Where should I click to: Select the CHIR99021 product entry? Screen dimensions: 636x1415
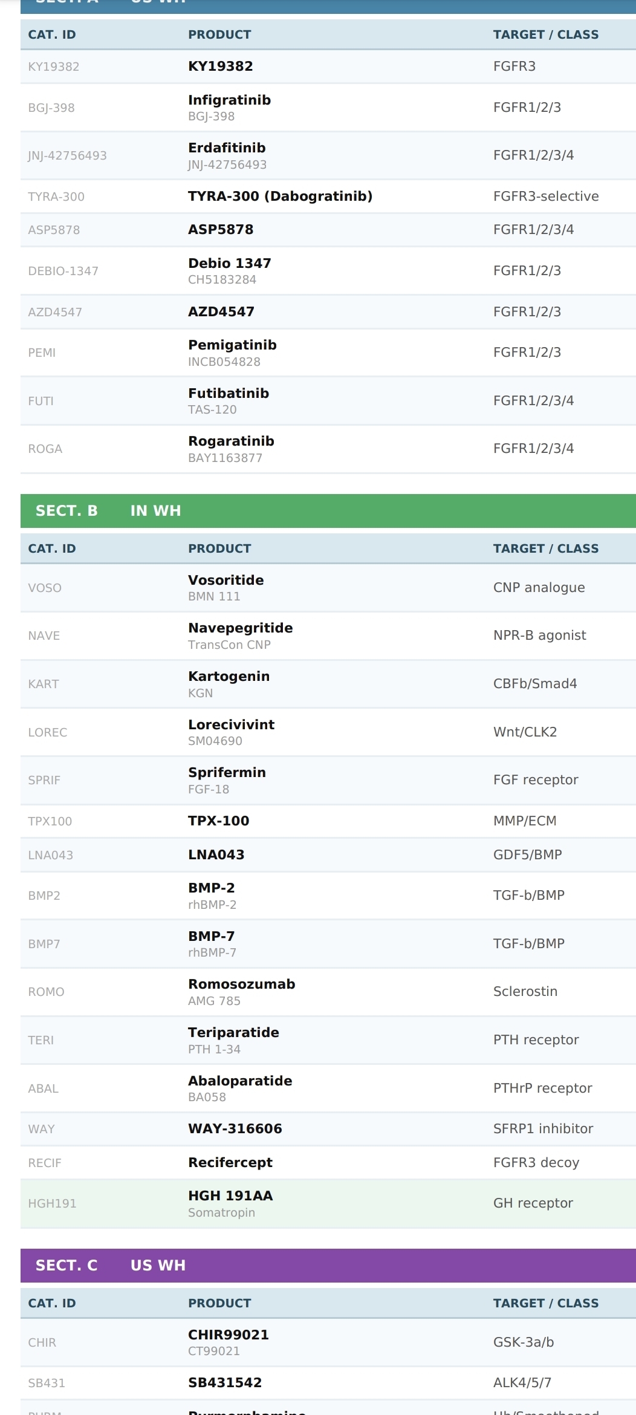point(328,1342)
